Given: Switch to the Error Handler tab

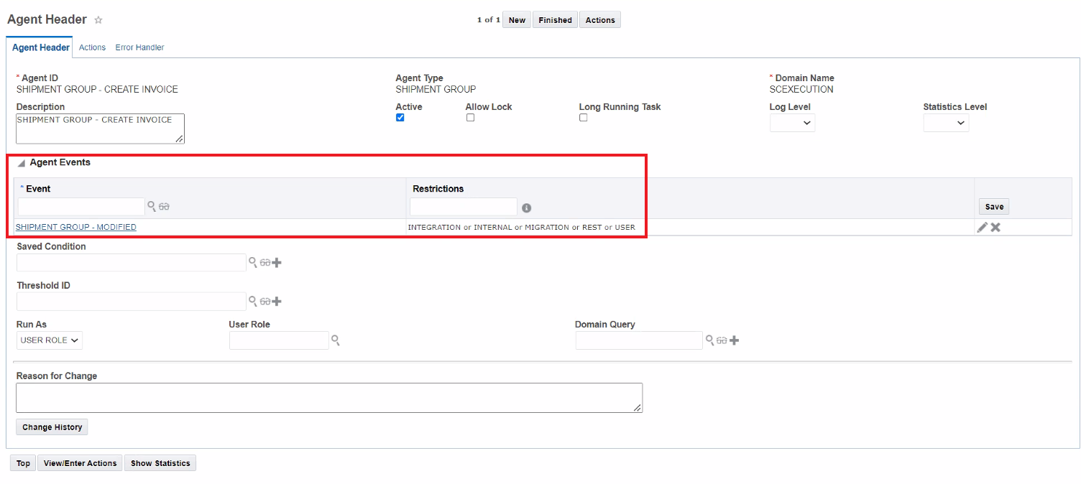Looking at the screenshot, I should (139, 47).
